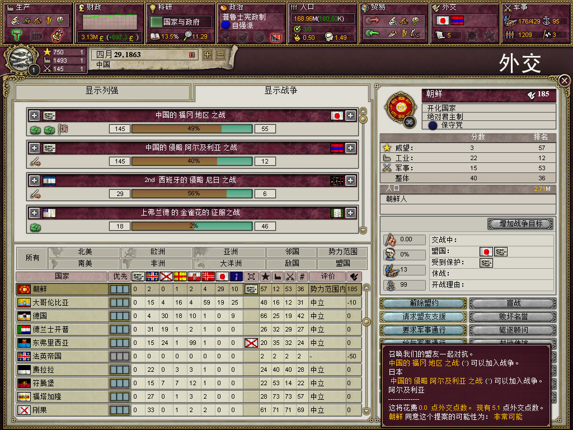Sort countries by prestige star column
Image resolution: width=573 pixels, height=430 pixels.
click(265, 277)
